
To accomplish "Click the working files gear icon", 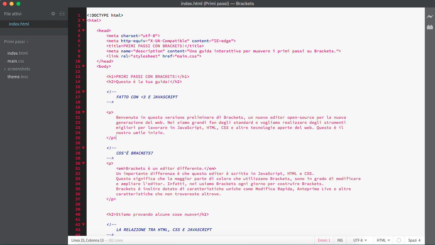I will pos(53,14).
